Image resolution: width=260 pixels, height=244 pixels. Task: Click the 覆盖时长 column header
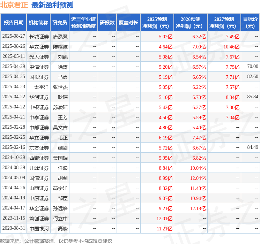click(128, 23)
